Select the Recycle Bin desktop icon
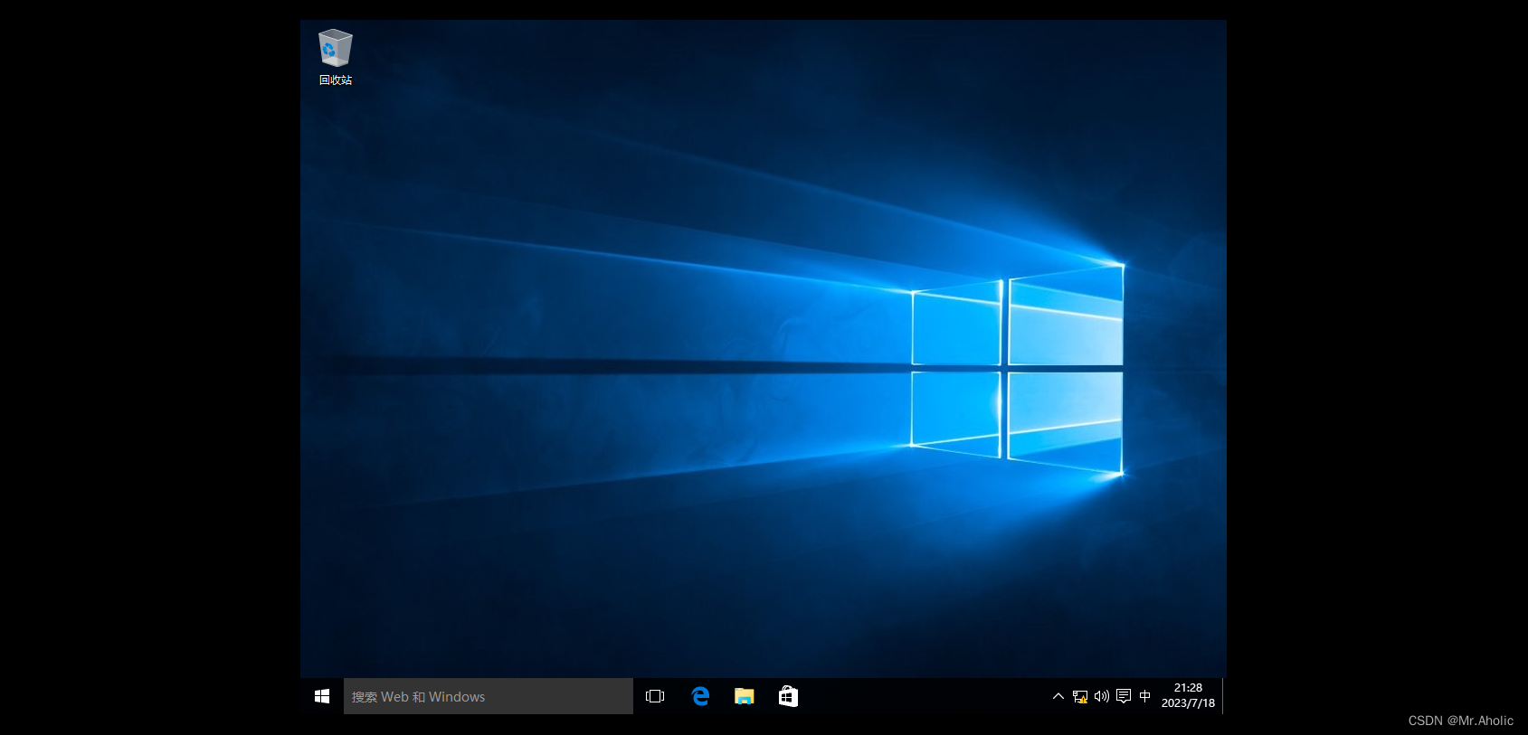This screenshot has width=1528, height=735. [x=336, y=57]
